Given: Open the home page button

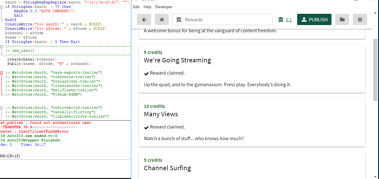Looking at the screenshot, I should pyautogui.click(x=162, y=19).
